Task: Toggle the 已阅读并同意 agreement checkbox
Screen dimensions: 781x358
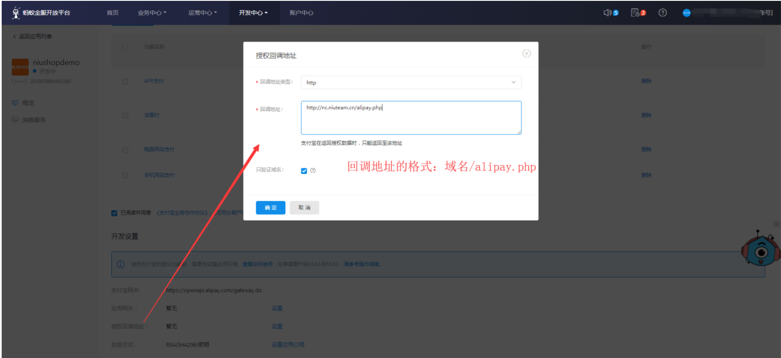Action: [x=114, y=213]
